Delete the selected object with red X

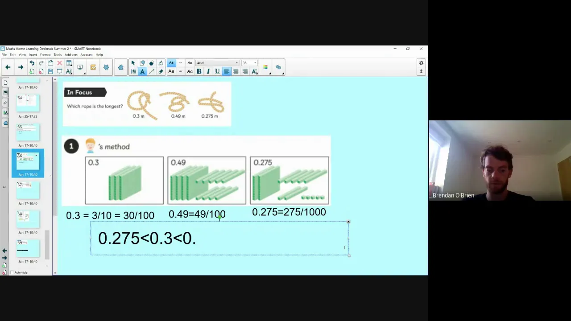(59, 63)
